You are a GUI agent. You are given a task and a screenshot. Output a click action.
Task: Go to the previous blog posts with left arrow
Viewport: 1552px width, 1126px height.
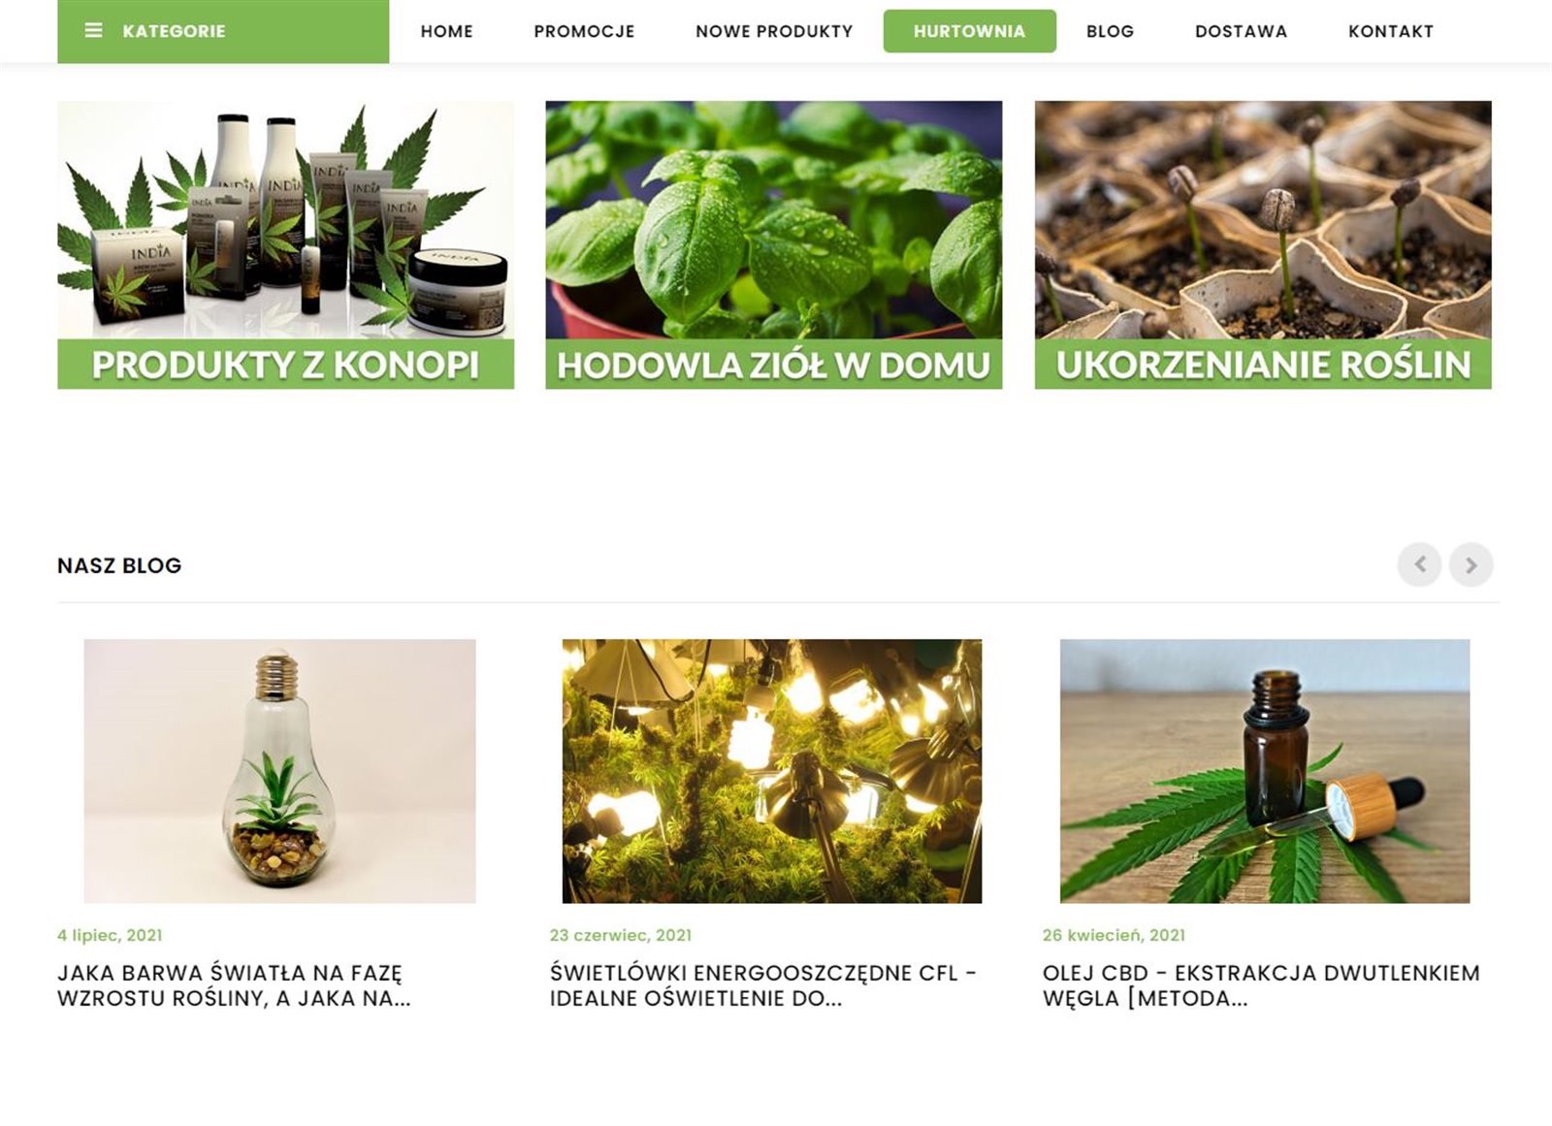tap(1419, 564)
